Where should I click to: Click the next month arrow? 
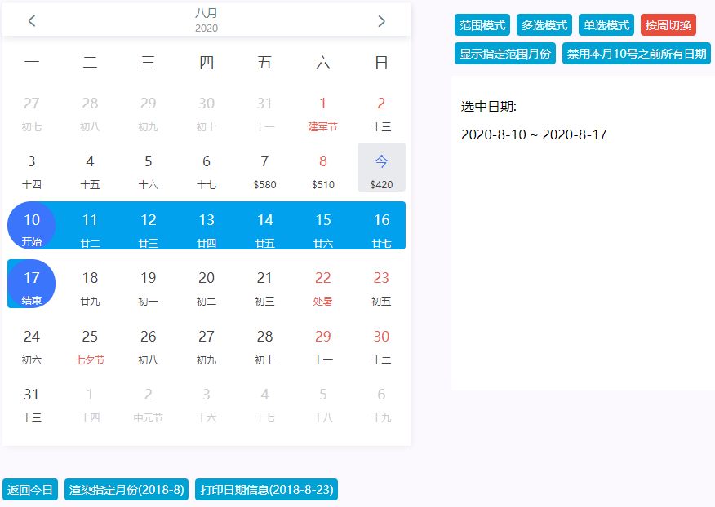pos(380,20)
